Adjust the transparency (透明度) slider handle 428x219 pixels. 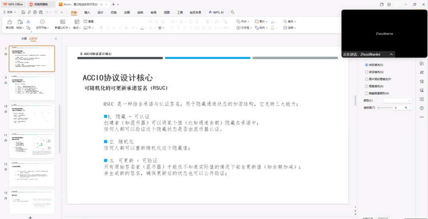tap(379, 108)
